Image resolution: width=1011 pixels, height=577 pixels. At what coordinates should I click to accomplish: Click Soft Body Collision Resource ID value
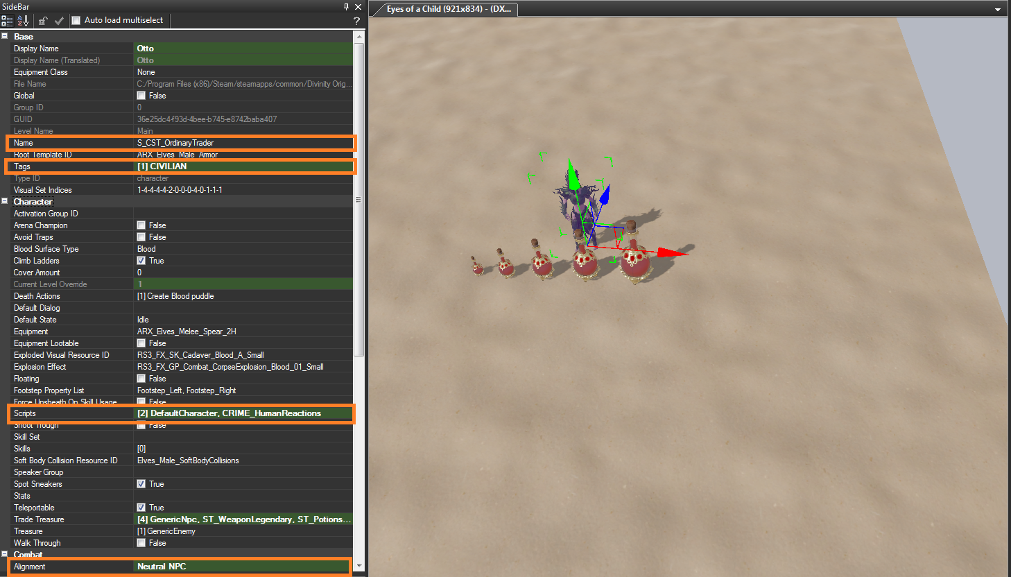click(243, 460)
